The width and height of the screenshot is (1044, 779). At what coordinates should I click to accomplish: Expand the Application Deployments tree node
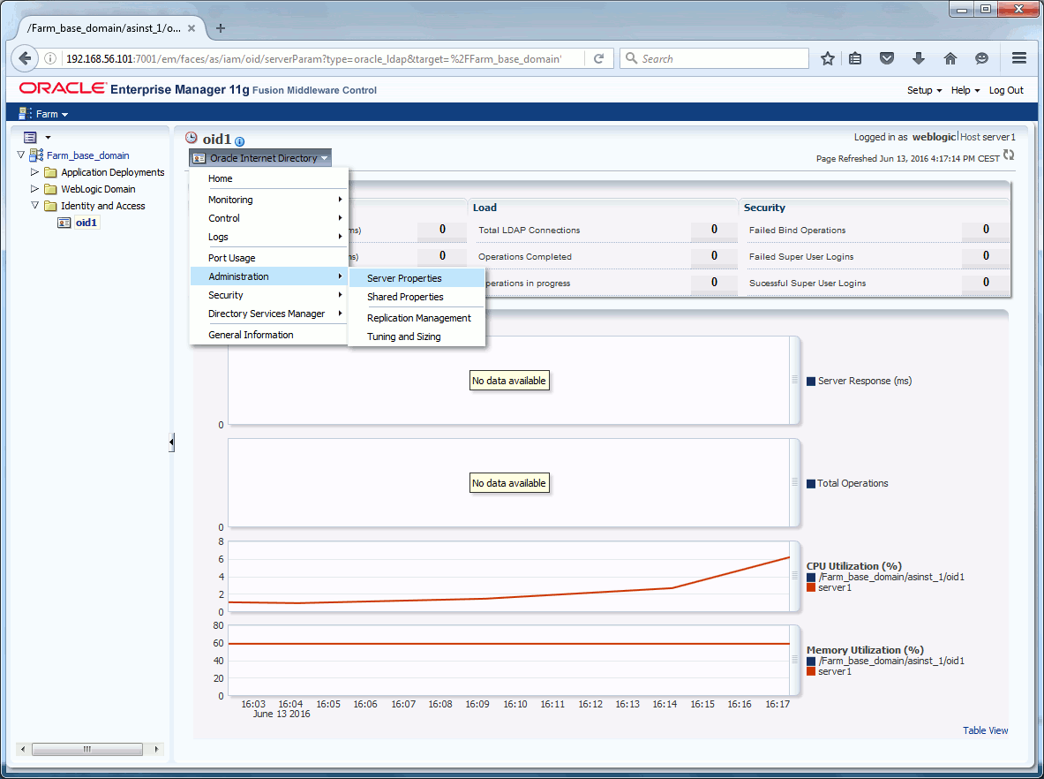(x=34, y=171)
